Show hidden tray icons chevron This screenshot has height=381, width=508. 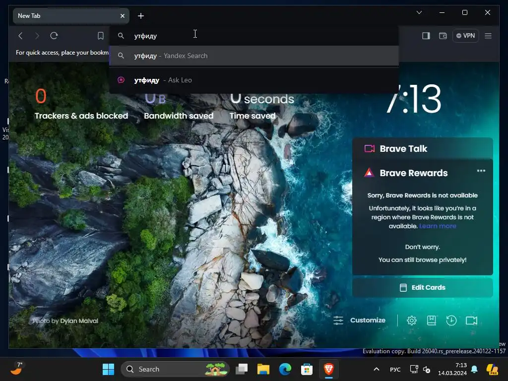[x=377, y=369]
